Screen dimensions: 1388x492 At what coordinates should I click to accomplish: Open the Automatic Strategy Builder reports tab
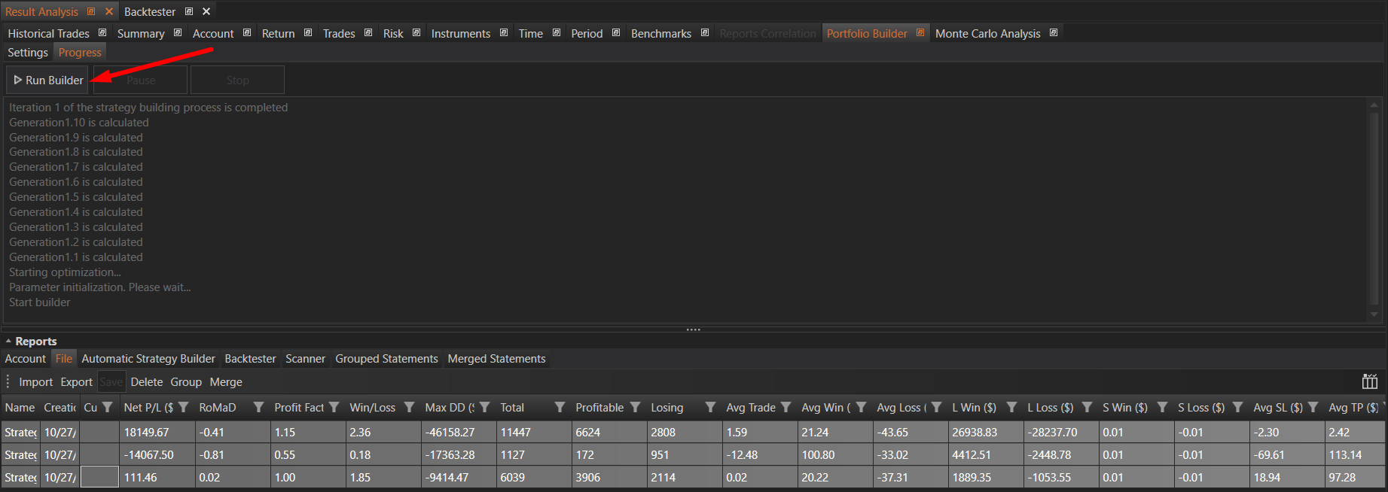pyautogui.click(x=148, y=359)
